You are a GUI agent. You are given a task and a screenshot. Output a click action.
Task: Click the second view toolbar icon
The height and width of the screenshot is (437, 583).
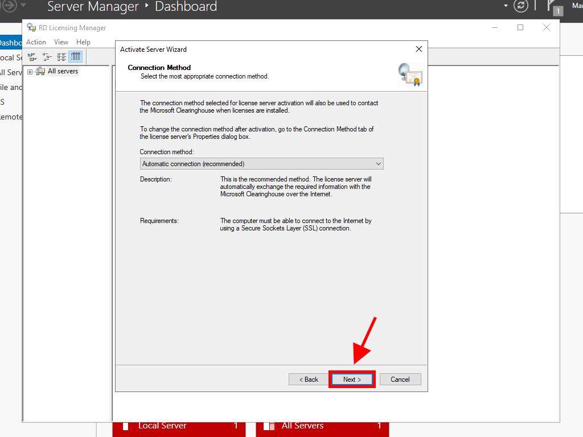coord(47,57)
